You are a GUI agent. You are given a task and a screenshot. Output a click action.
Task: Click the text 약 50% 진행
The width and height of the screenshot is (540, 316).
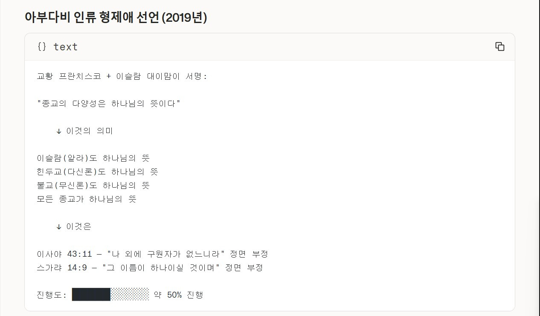pyautogui.click(x=178, y=295)
